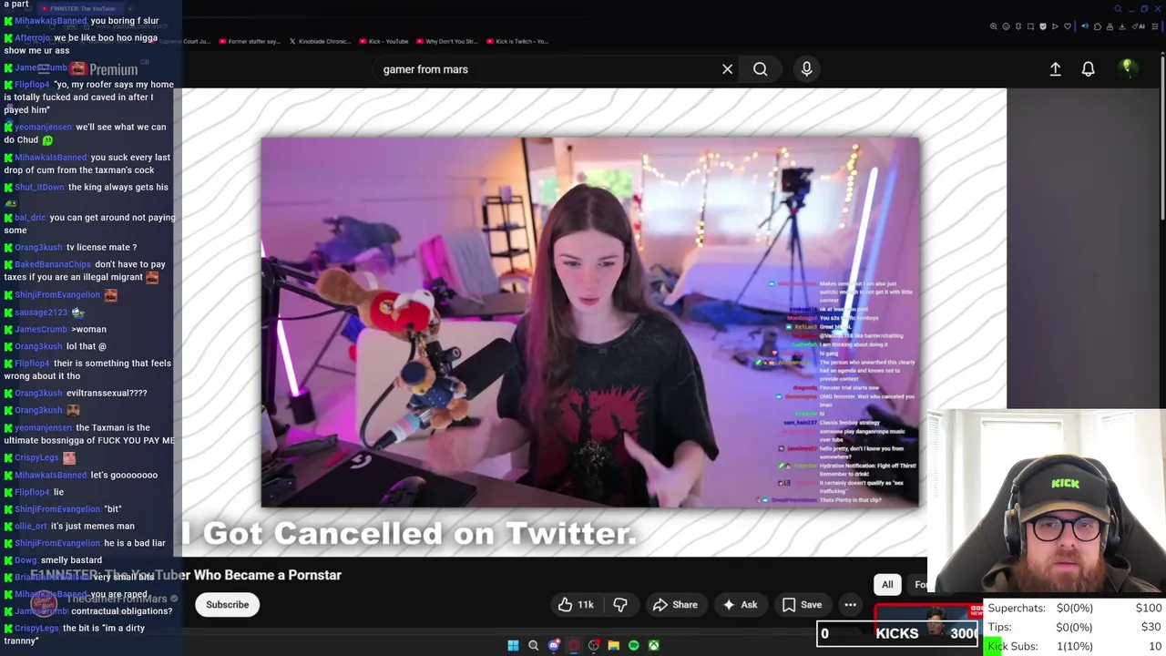Open the 'Former staffer say...' bookmark
1166x656 pixels.
(x=251, y=41)
